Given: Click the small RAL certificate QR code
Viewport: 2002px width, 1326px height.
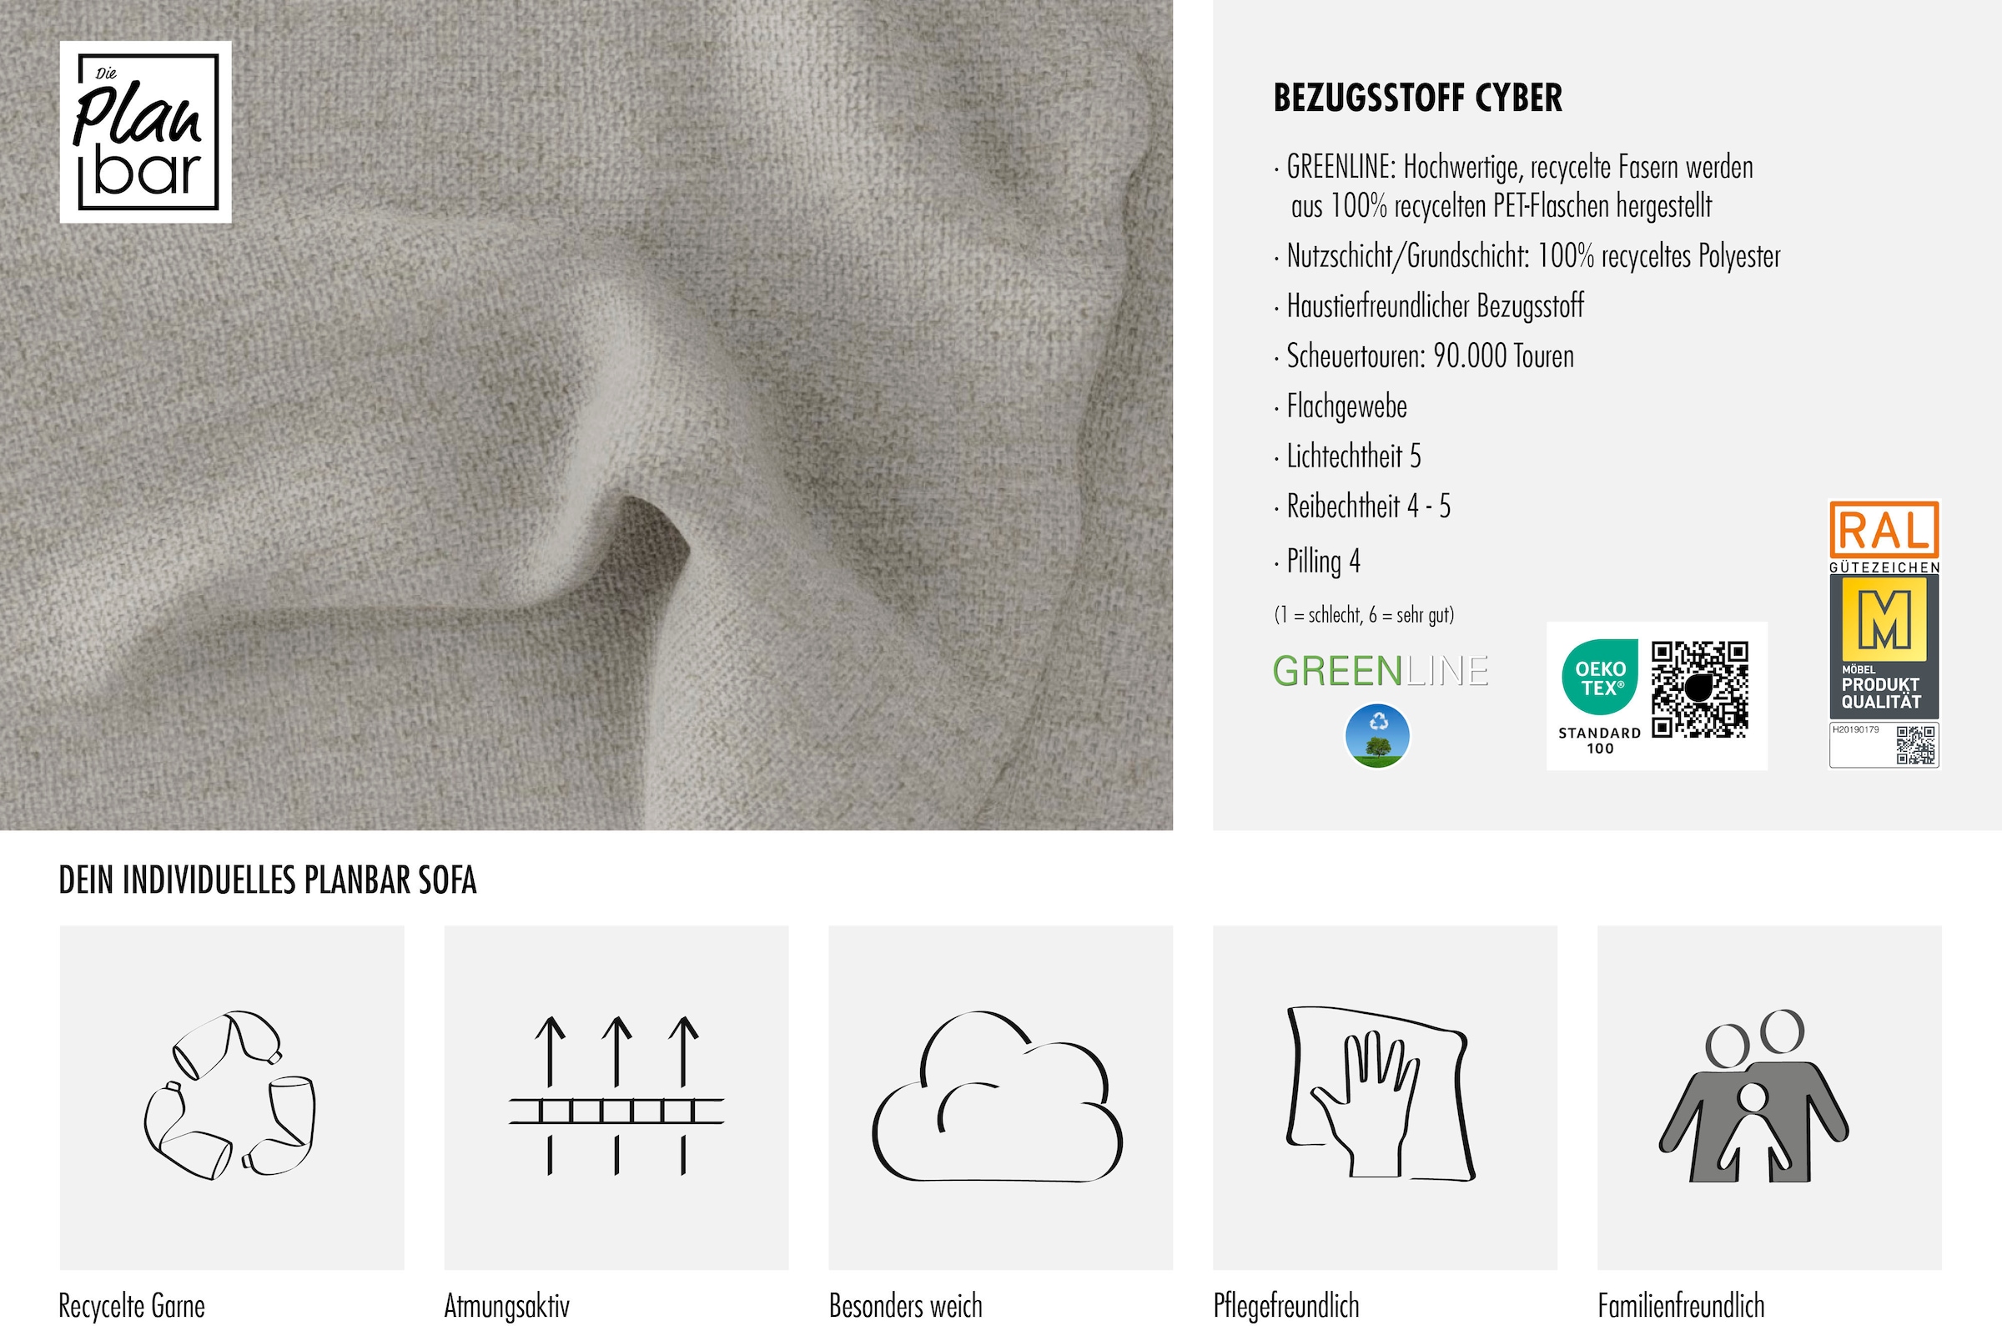Looking at the screenshot, I should (x=1915, y=745).
